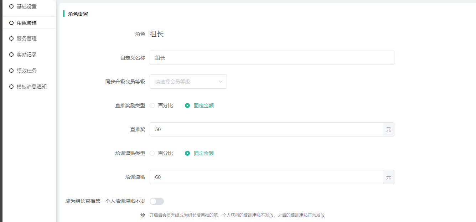Choose 固定金额 for 培训津贴类型
The width and height of the screenshot is (476, 222).
187,153
